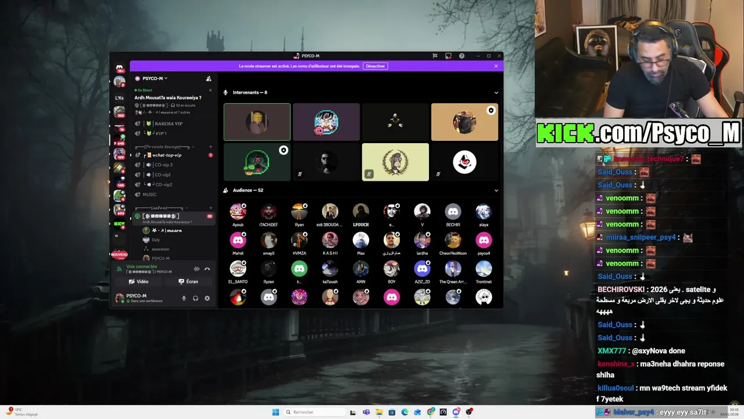Image resolution: width=744 pixels, height=419 pixels.
Task: Open Trontinet audience member avatar
Action: click(484, 269)
